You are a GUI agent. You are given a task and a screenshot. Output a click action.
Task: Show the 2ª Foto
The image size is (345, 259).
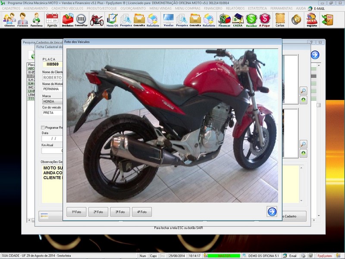pyautogui.click(x=98, y=212)
